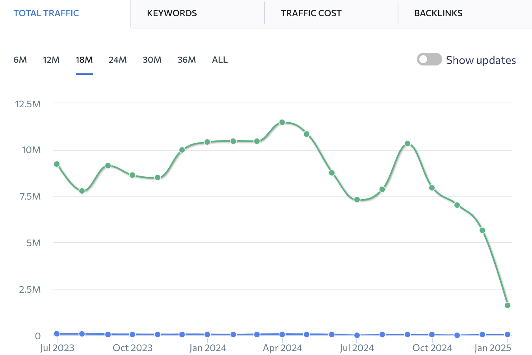532x355 pixels.
Task: Click green data point at Oct 2024
Action: (x=432, y=188)
